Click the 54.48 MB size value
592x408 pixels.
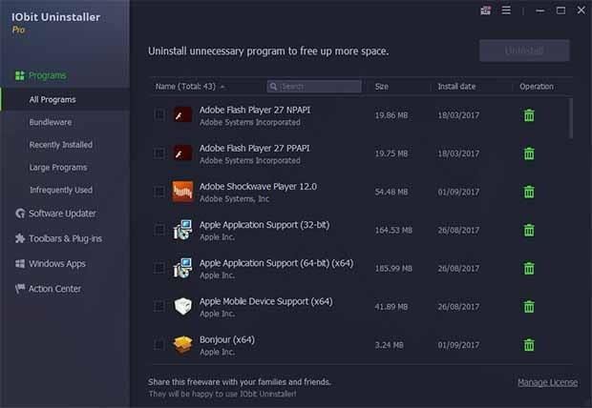(x=391, y=192)
